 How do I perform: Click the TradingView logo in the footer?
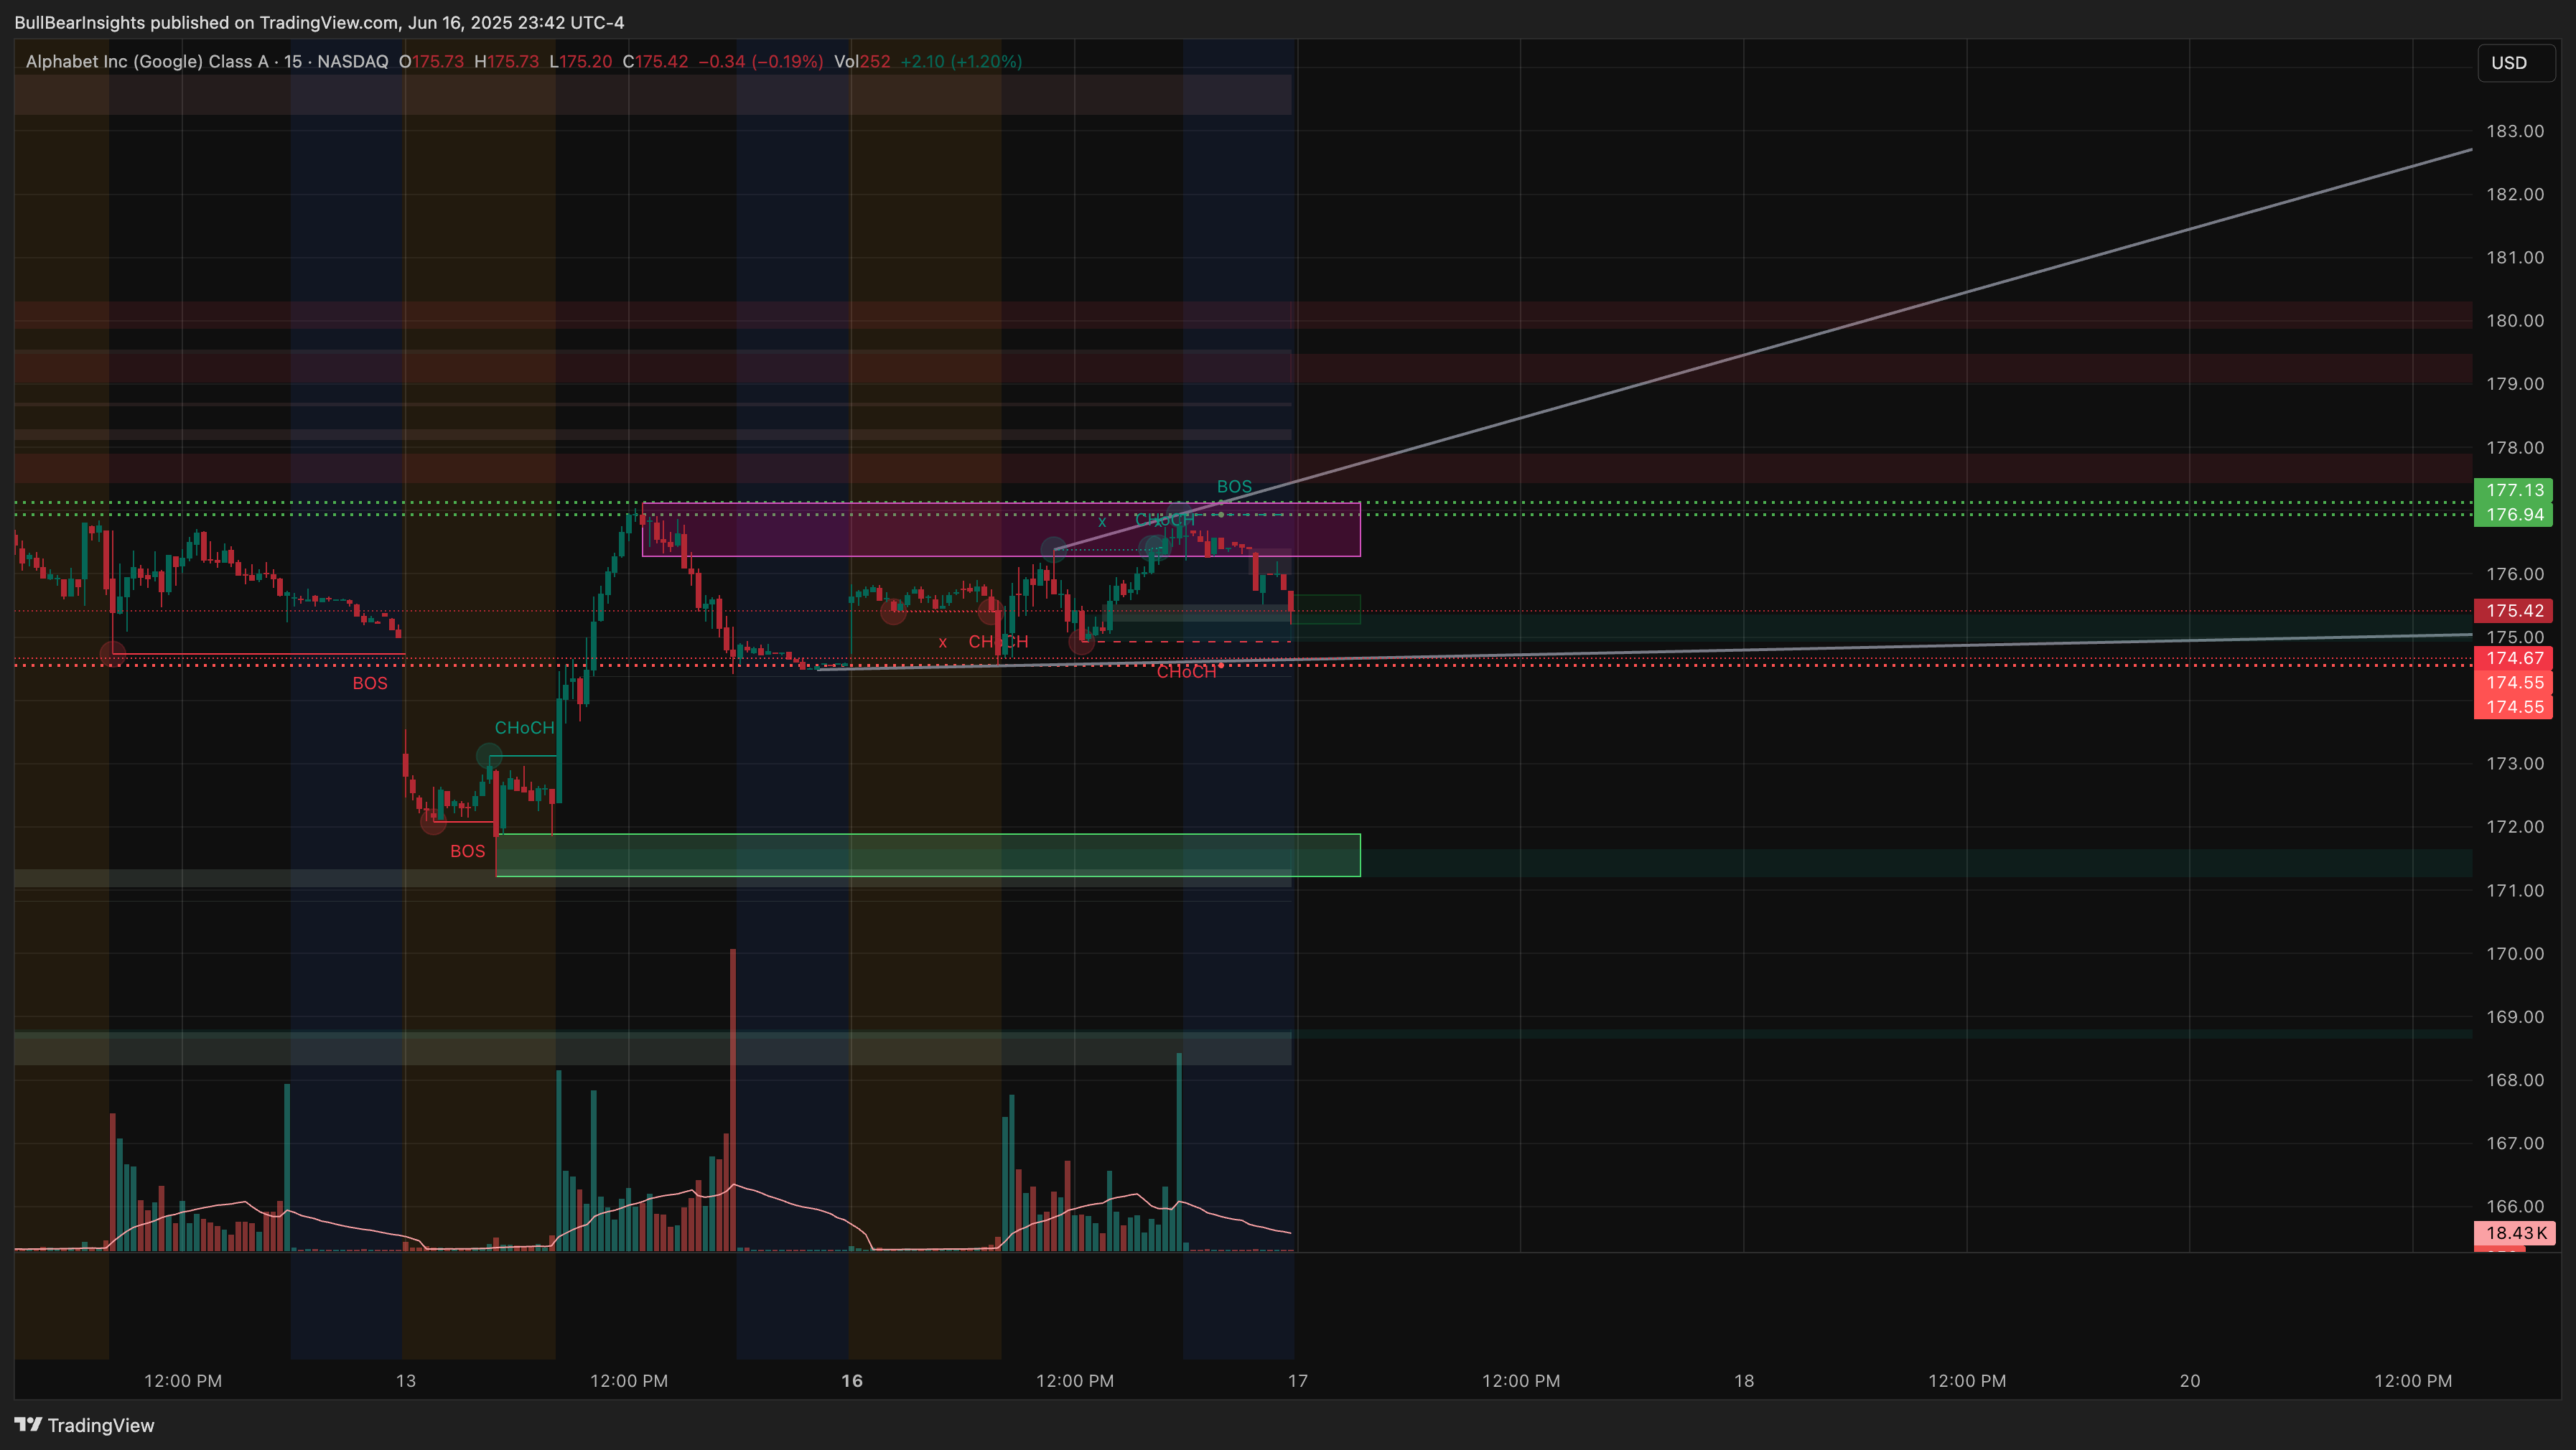tap(84, 1425)
